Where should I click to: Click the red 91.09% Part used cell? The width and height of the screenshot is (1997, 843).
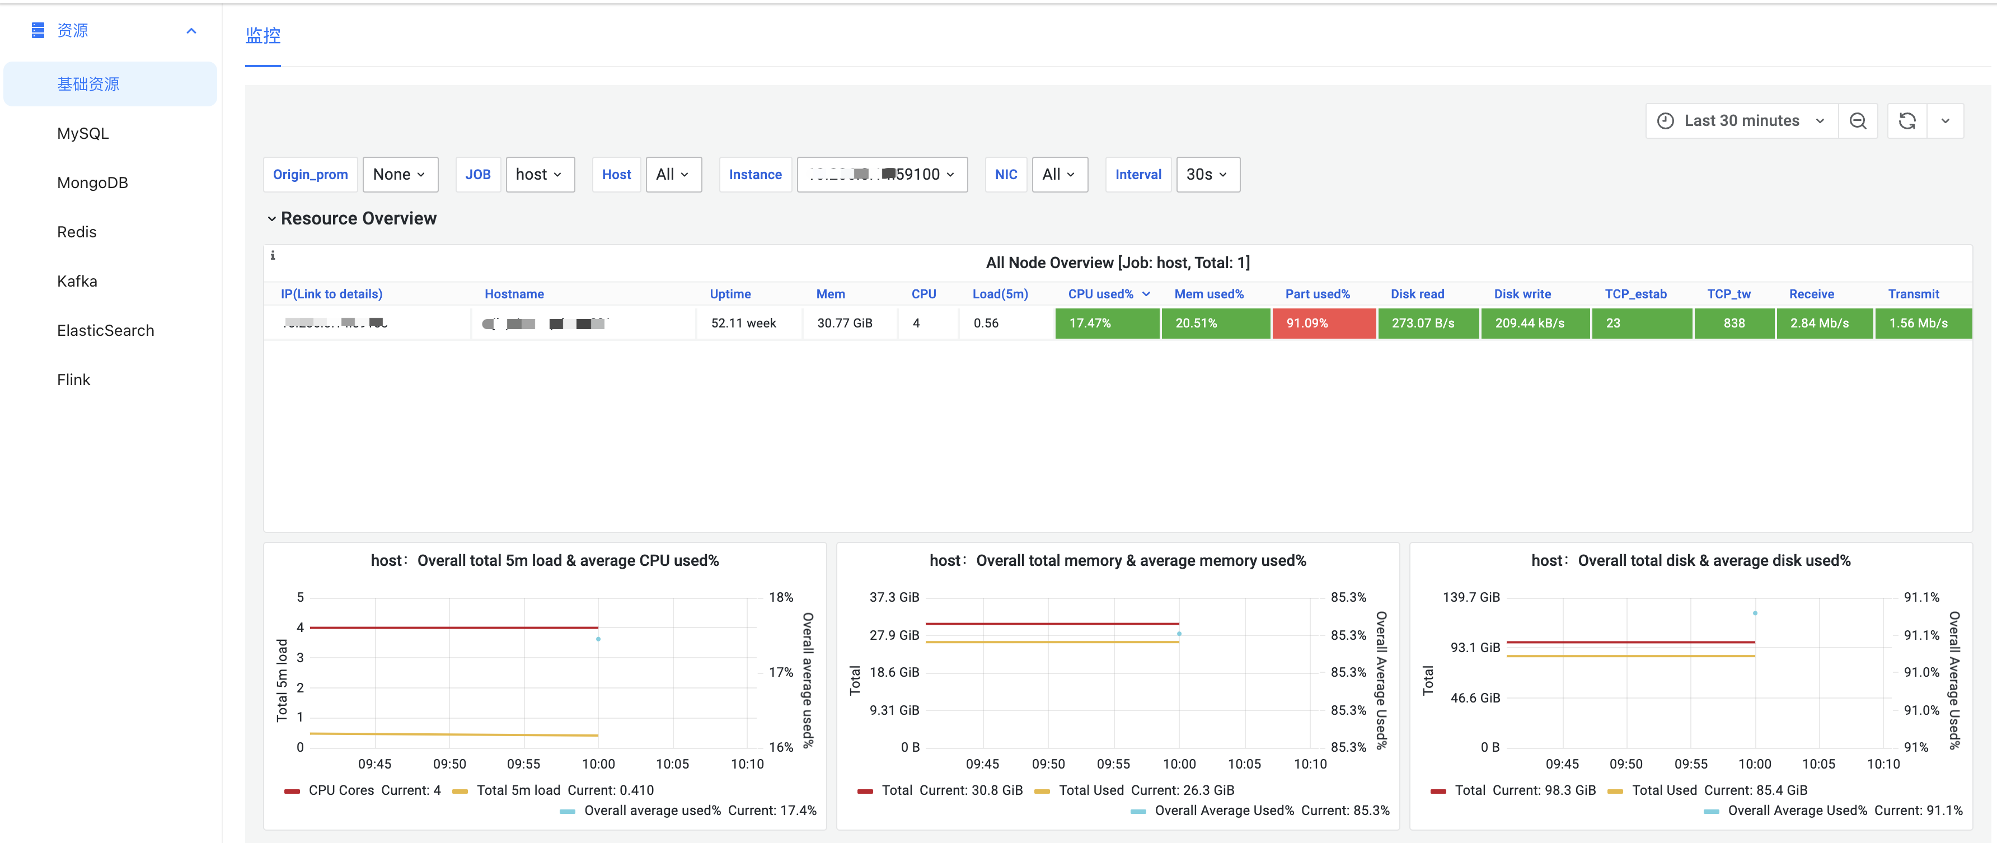pos(1323,324)
